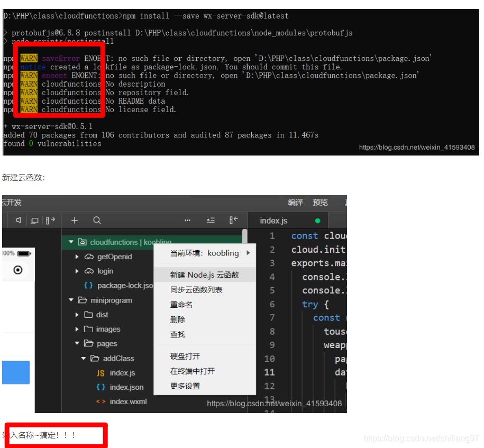Choose 新建 Node.js 云函数 from context menu
484x448 pixels.
tap(204, 275)
